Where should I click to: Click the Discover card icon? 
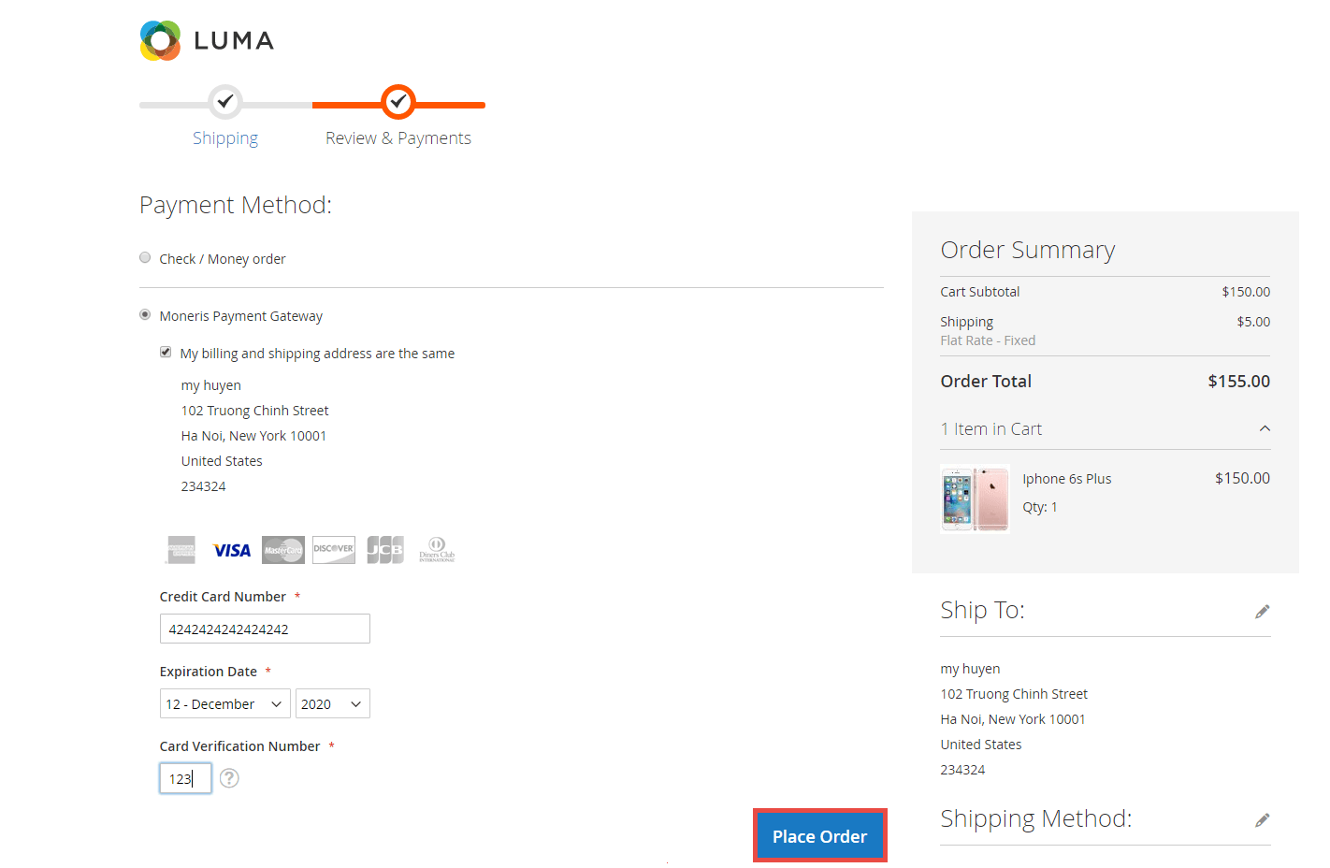(334, 550)
